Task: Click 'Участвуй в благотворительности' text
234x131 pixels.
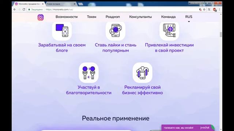Action: 88,90
